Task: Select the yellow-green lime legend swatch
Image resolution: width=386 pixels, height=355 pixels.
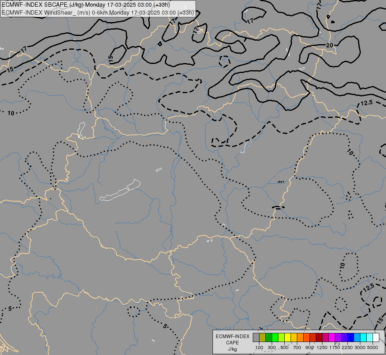Action: coord(282,338)
